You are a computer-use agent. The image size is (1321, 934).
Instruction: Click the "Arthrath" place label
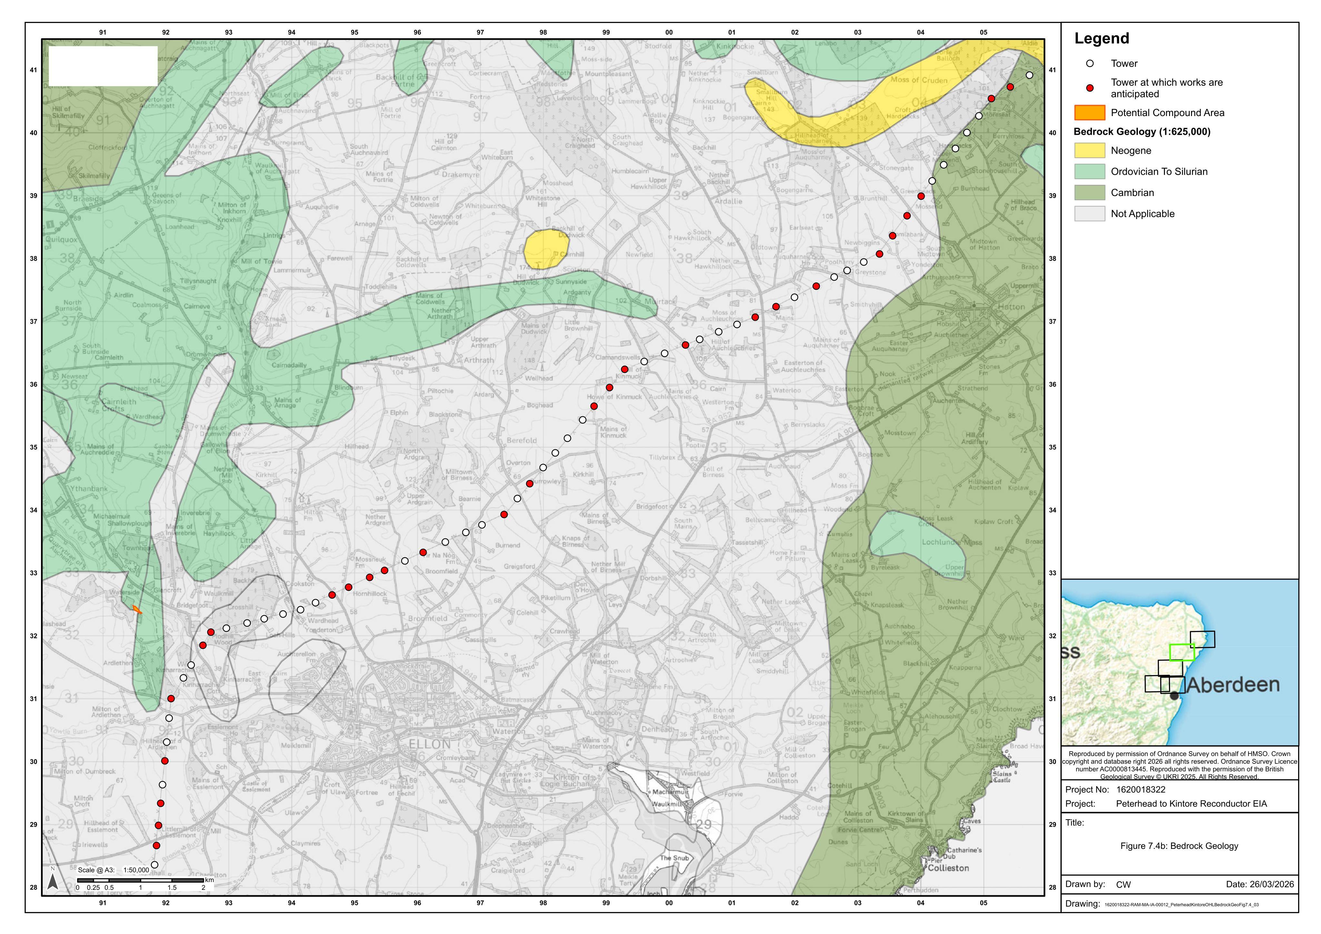coord(479,360)
